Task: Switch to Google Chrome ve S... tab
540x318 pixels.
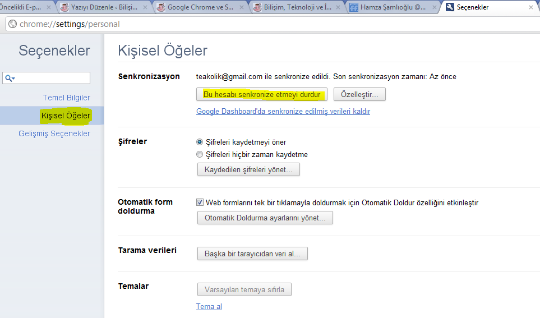Action: 201,7
